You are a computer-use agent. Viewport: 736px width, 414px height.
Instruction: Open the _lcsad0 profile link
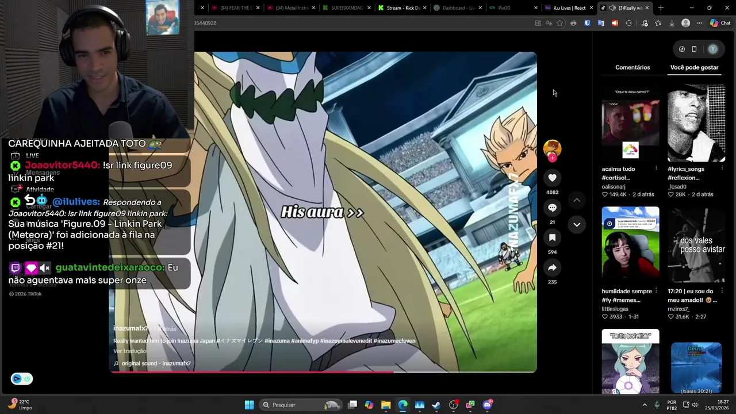click(x=677, y=186)
